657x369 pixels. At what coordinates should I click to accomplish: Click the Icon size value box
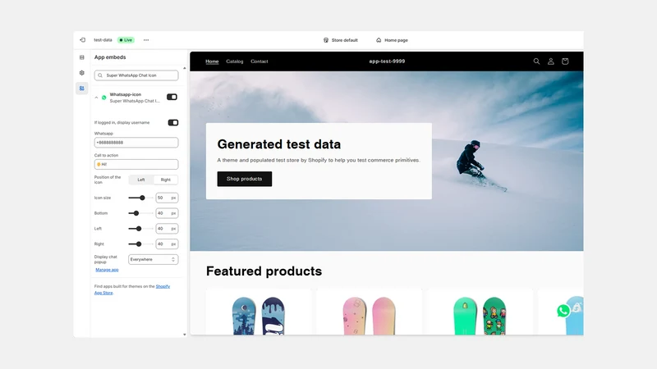167,198
